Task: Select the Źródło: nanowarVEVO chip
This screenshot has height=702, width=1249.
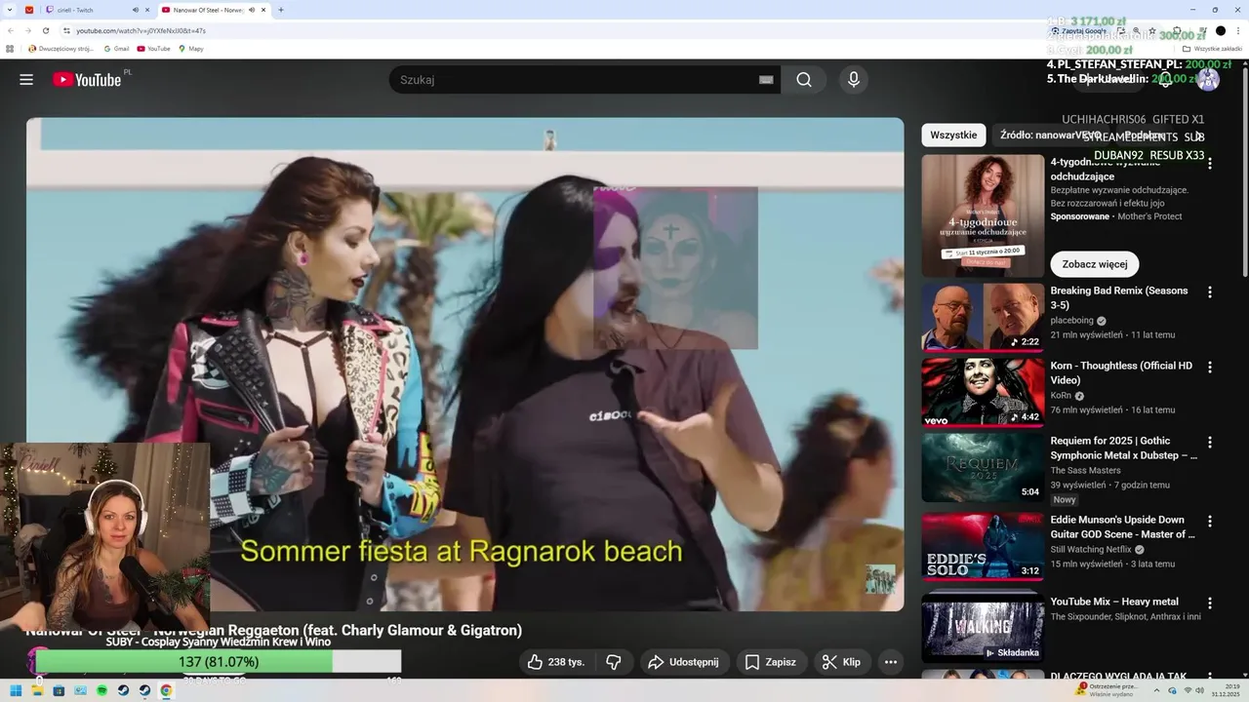Action: click(x=1051, y=136)
